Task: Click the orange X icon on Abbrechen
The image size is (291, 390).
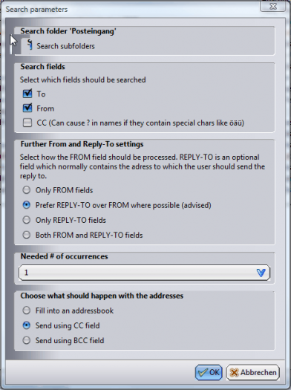Action: coord(234,372)
